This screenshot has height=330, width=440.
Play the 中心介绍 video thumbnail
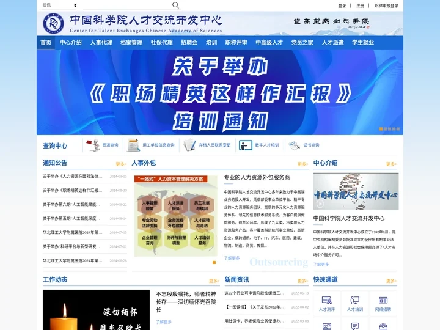(x=356, y=191)
